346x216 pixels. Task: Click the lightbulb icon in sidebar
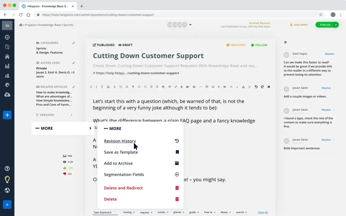(7, 179)
